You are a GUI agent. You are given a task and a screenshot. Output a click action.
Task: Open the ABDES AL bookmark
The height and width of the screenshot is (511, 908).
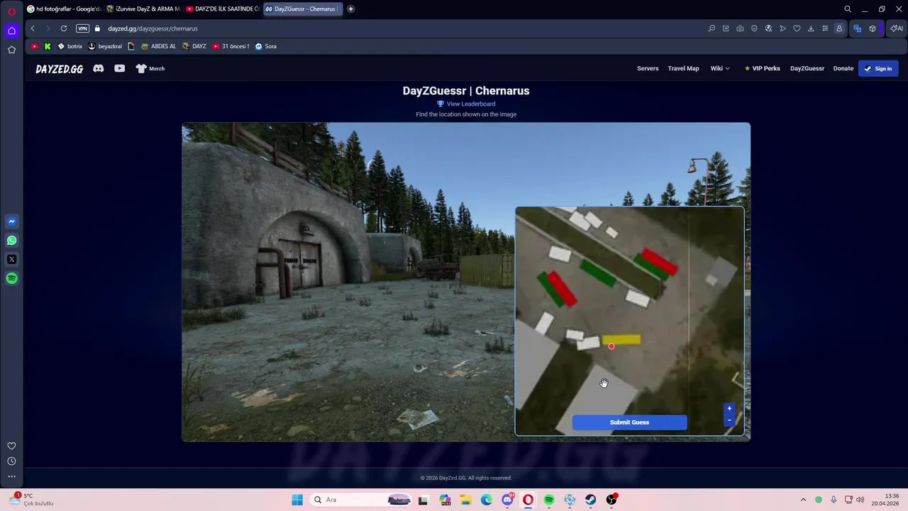point(158,46)
